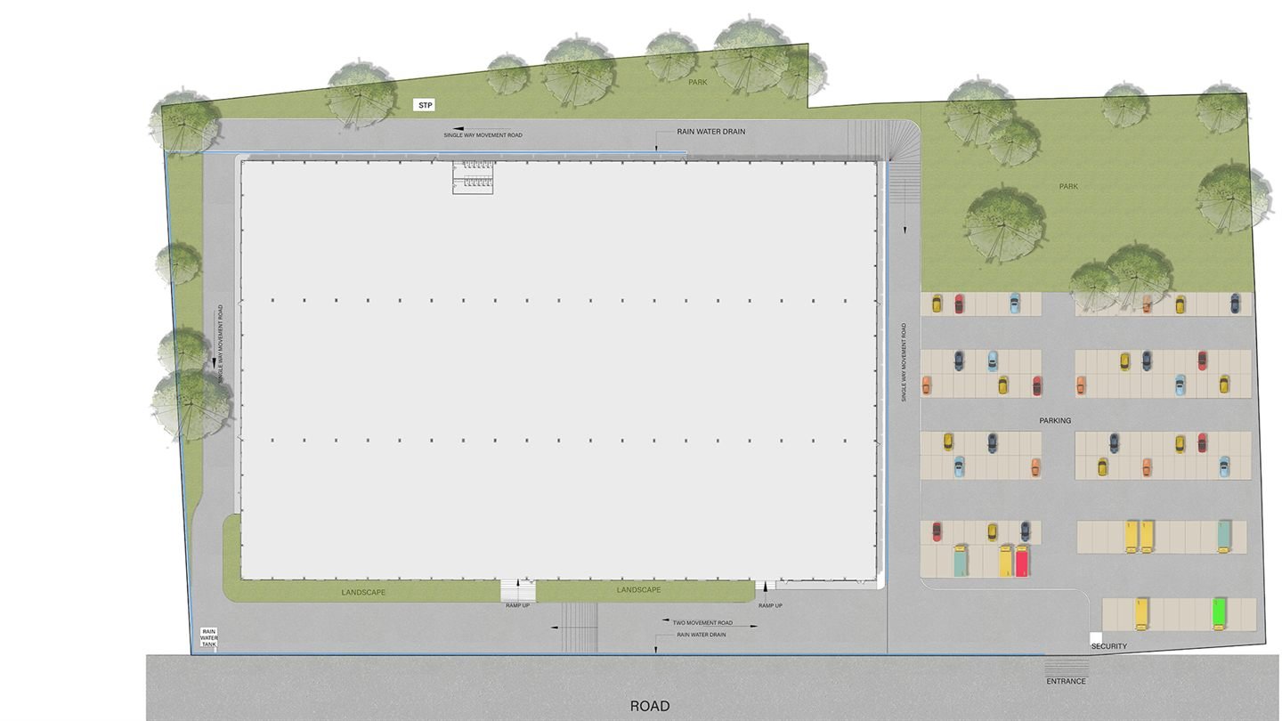Click the SECURITY label
The image size is (1282, 721).
coord(1109,646)
